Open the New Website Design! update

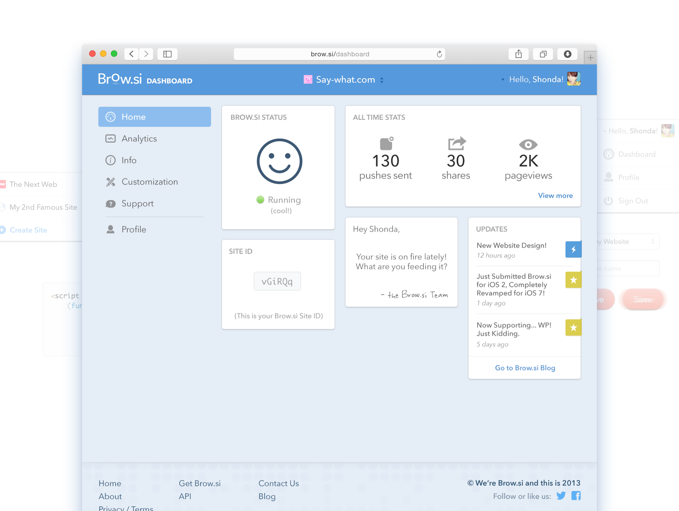click(511, 245)
